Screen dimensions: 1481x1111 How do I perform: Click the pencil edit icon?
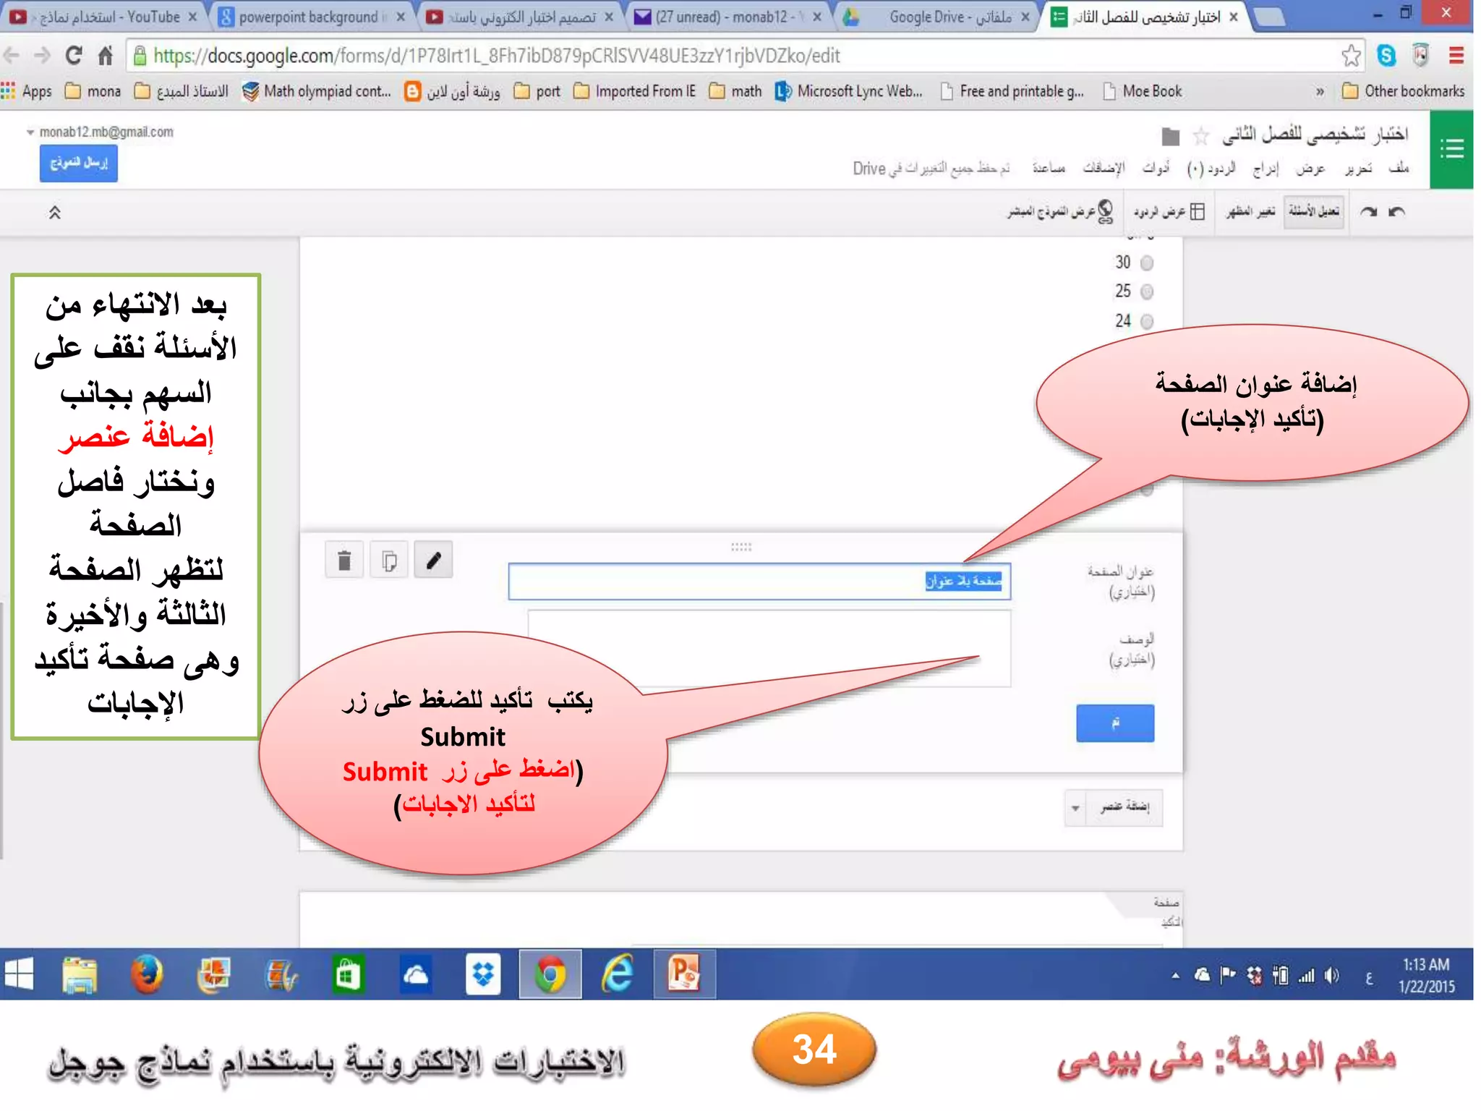point(433,560)
